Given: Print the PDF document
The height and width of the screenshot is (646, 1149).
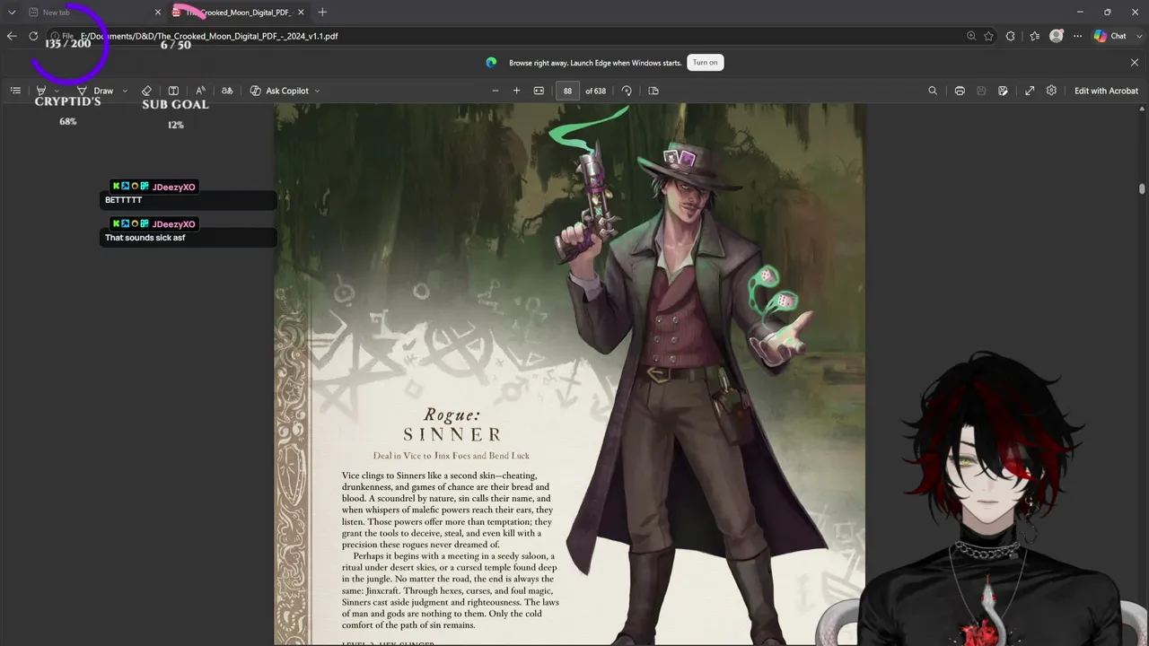Looking at the screenshot, I should pos(960,91).
